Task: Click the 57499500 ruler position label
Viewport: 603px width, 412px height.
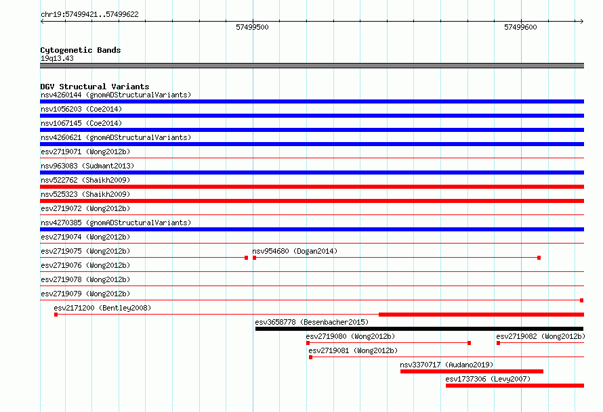Action: pyautogui.click(x=252, y=27)
